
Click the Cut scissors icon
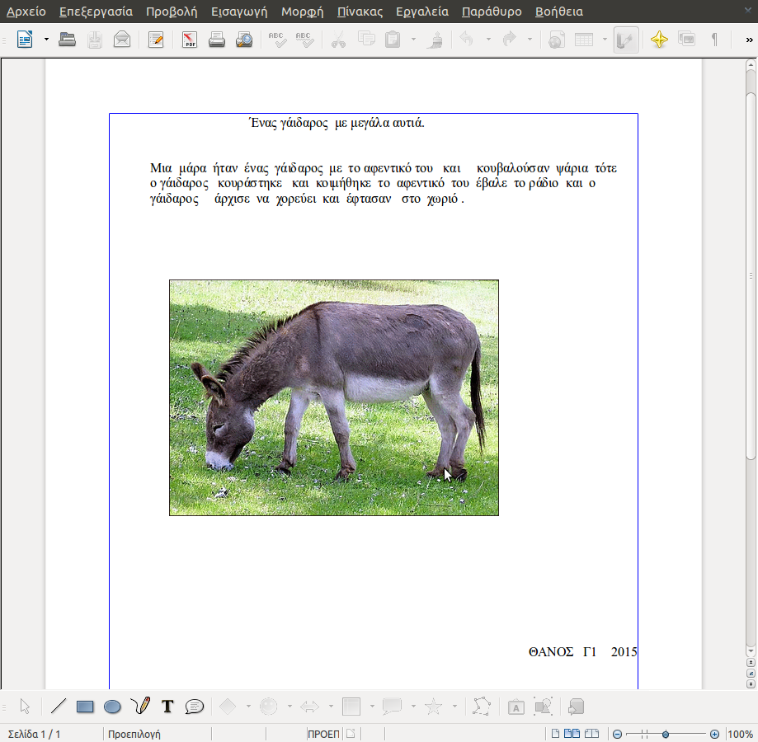[338, 39]
